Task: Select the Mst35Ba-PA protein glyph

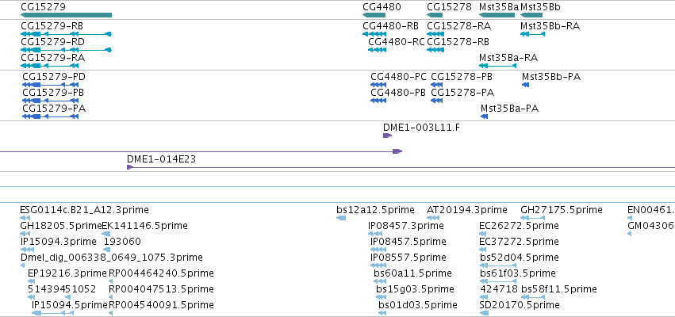Action: [485, 116]
